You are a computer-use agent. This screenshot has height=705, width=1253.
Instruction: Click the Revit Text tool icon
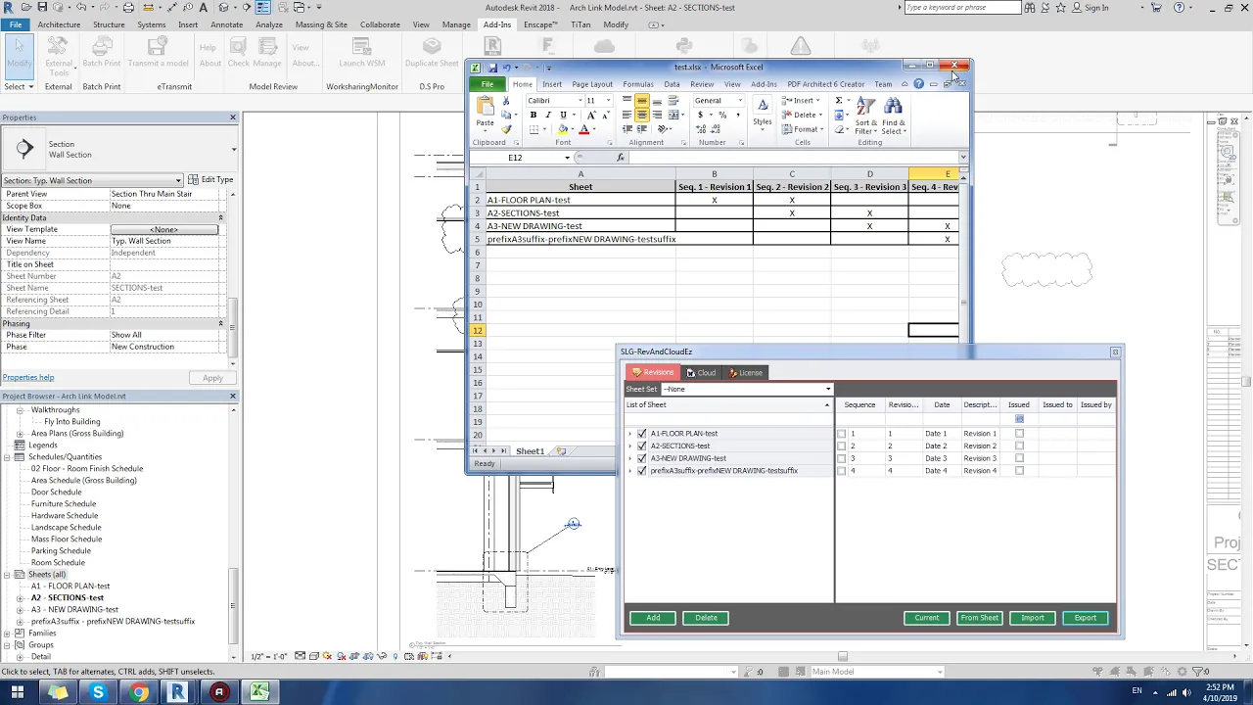click(206, 8)
